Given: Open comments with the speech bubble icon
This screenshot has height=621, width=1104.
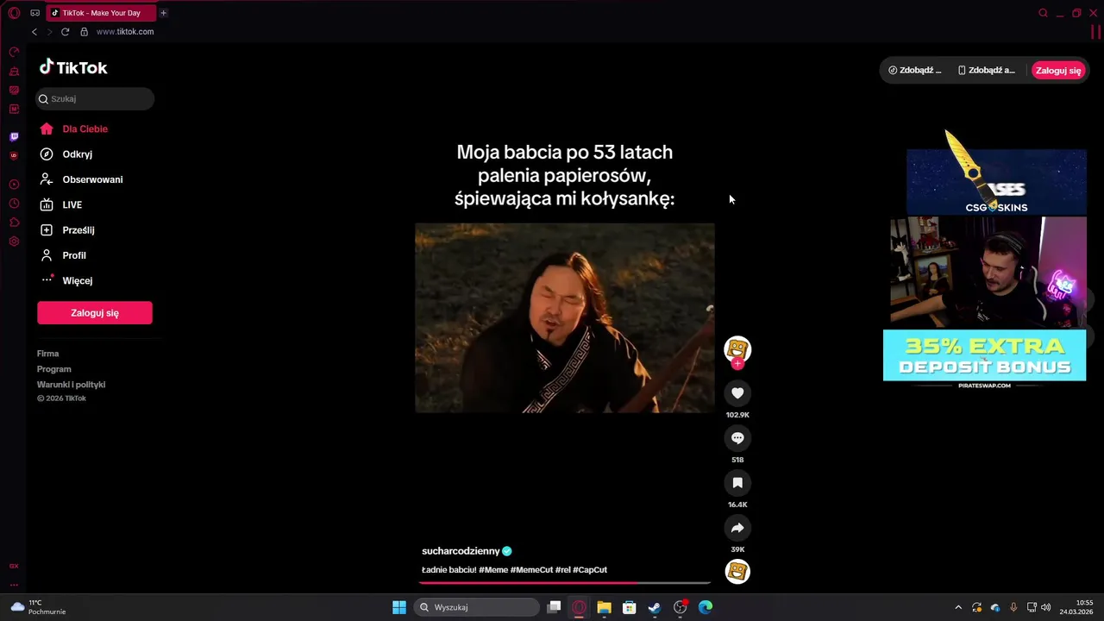Looking at the screenshot, I should 737,438.
